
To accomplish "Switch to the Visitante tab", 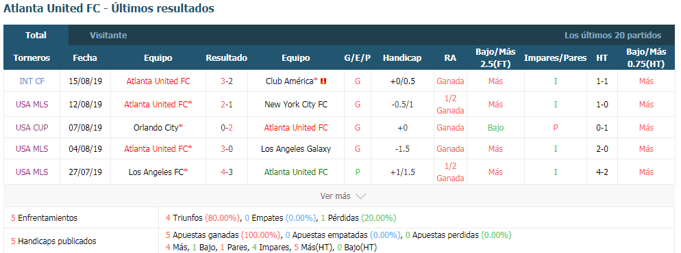I will [108, 36].
